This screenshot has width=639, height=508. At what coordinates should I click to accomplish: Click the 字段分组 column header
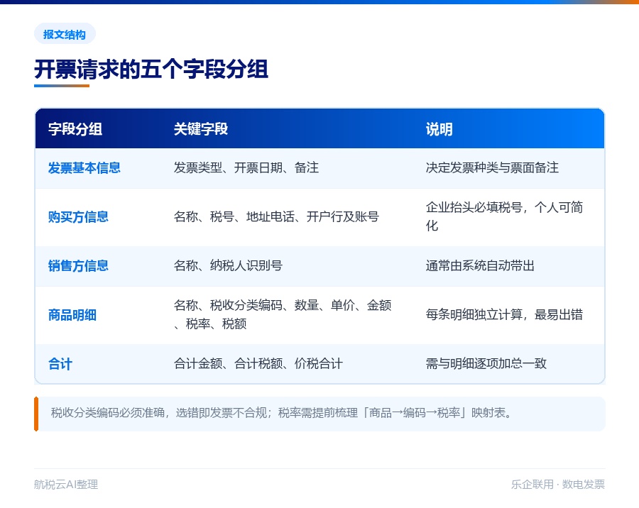75,129
